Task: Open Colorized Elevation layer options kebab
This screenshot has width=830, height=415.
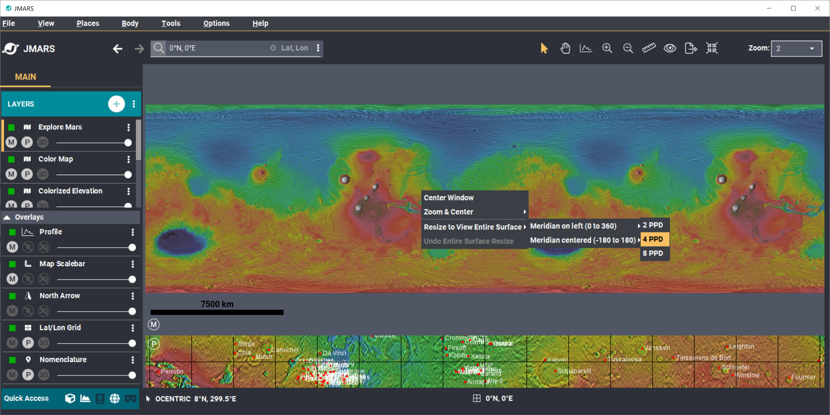Action: [129, 191]
